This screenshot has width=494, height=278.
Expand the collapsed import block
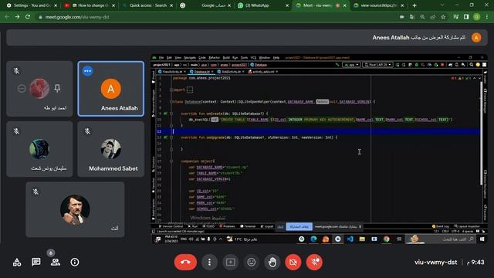click(x=190, y=90)
